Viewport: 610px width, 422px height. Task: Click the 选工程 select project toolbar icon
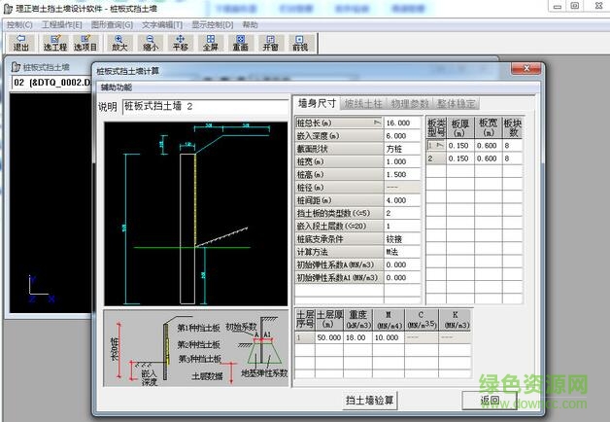(x=55, y=42)
